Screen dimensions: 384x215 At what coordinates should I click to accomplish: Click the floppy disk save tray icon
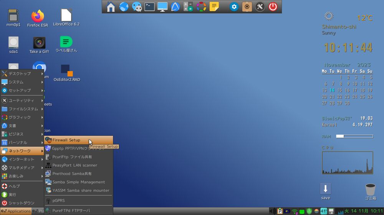tap(331, 211)
